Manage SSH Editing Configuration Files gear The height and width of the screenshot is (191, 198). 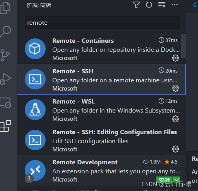point(176,149)
